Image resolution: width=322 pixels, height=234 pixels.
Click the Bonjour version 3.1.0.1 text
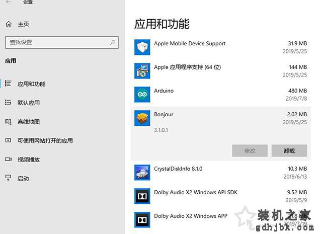(x=161, y=130)
